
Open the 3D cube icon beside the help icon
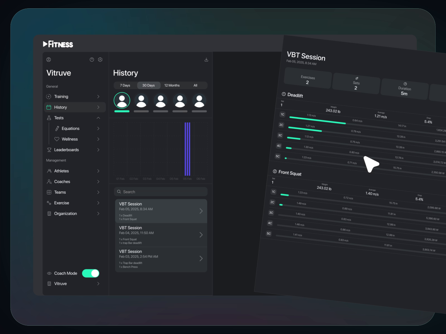click(100, 59)
